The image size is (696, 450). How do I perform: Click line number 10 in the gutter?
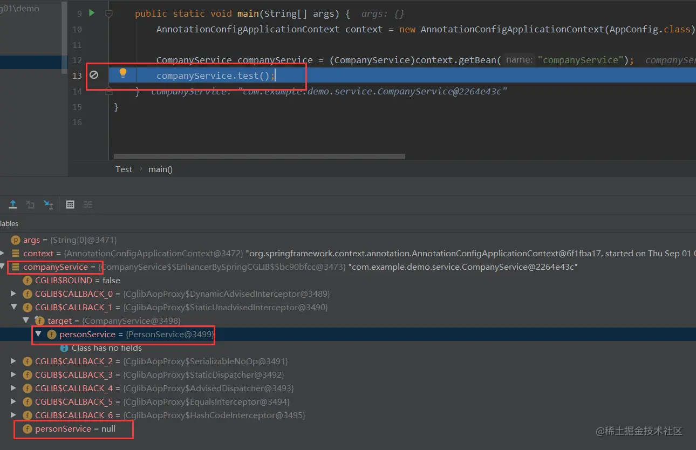click(x=77, y=29)
